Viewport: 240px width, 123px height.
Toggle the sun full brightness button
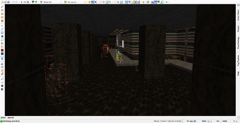(89, 2)
